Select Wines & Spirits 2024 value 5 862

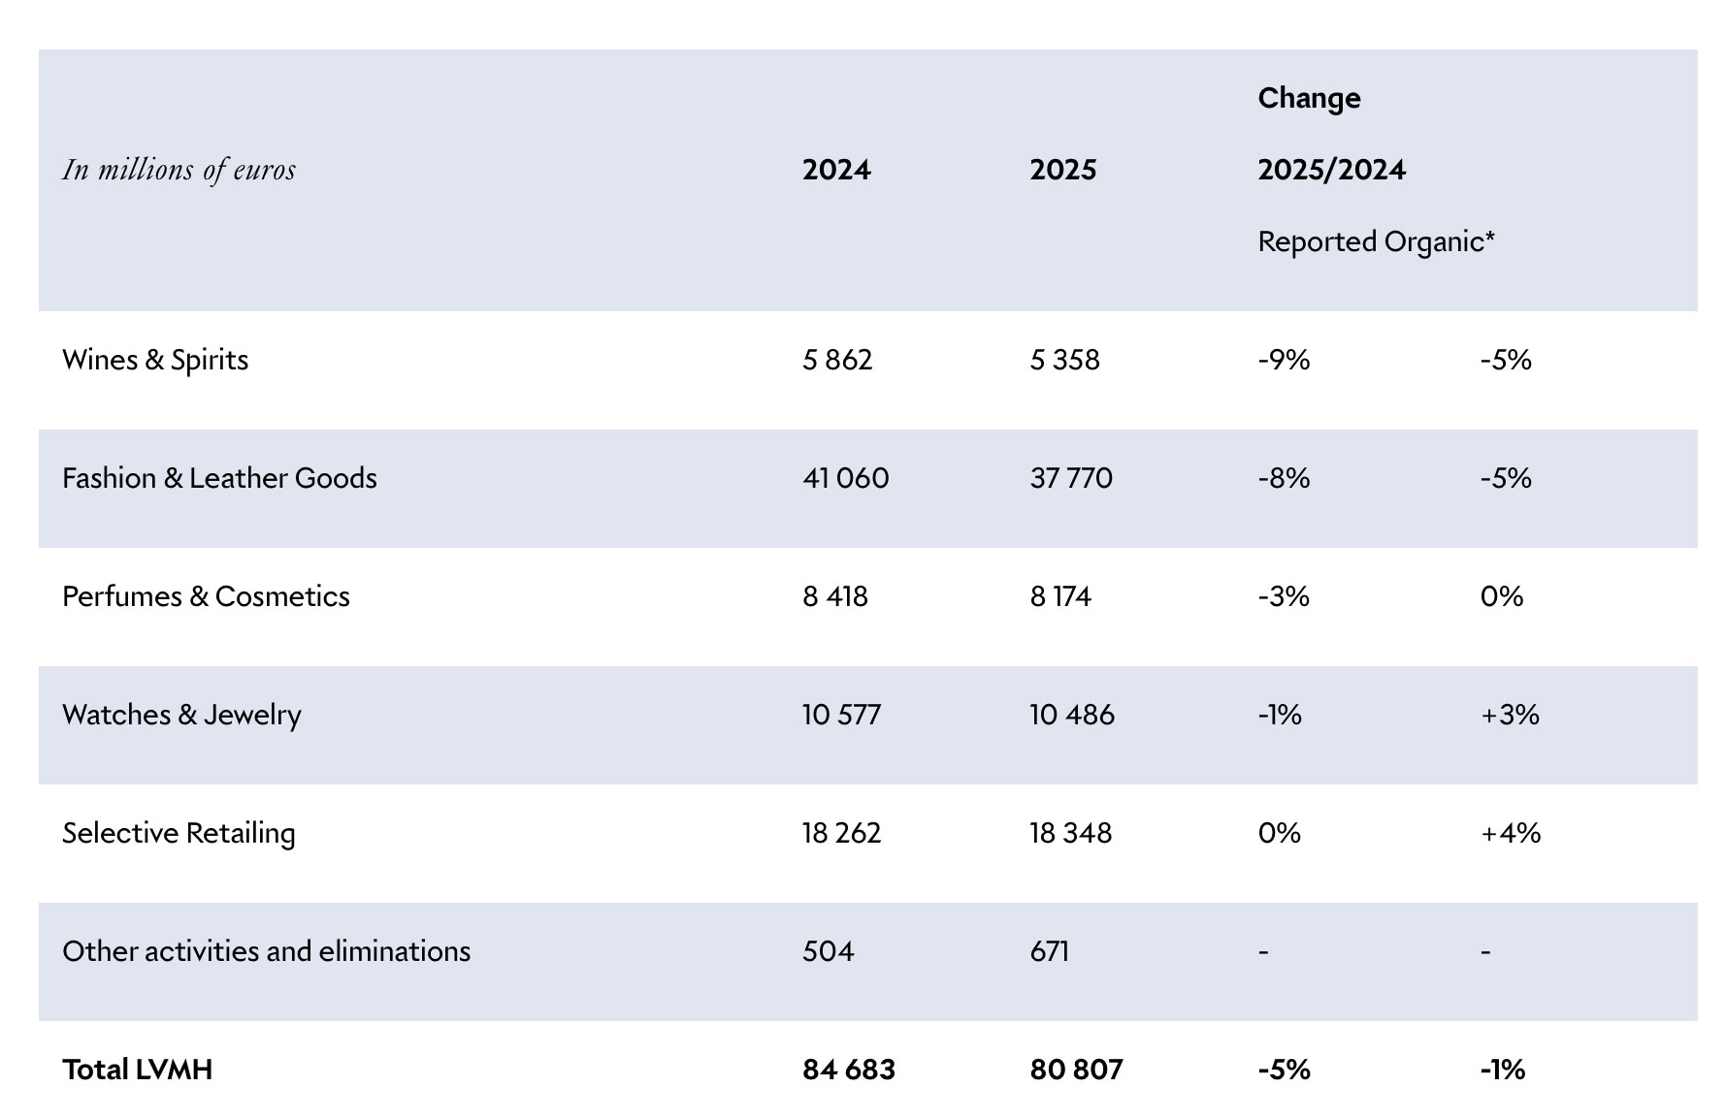point(837,360)
